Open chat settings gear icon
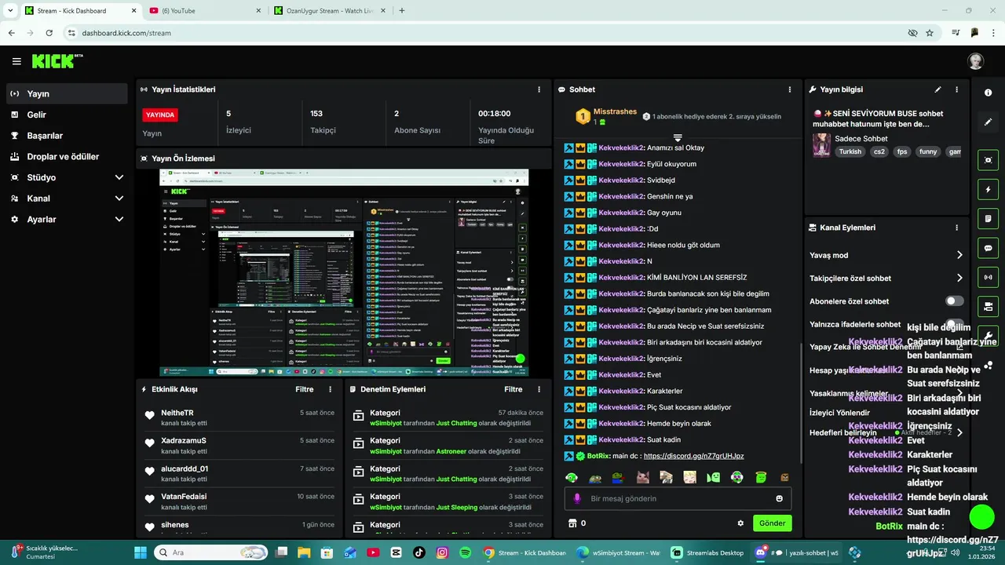1005x565 pixels. (x=740, y=523)
